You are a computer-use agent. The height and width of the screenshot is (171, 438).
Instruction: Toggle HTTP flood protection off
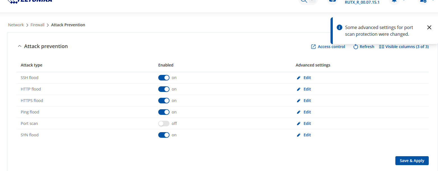pos(164,89)
